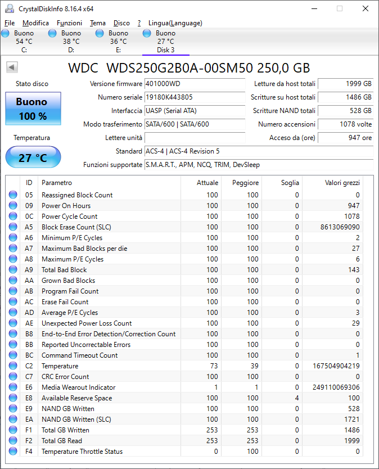The height and width of the screenshot is (469, 379).
Task: Click status icon for Available Reserve Space
Action: tap(13, 398)
